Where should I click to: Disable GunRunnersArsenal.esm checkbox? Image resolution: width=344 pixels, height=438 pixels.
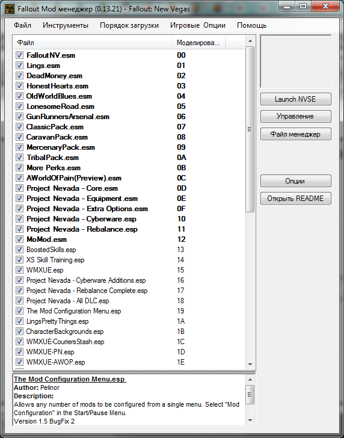pos(19,117)
